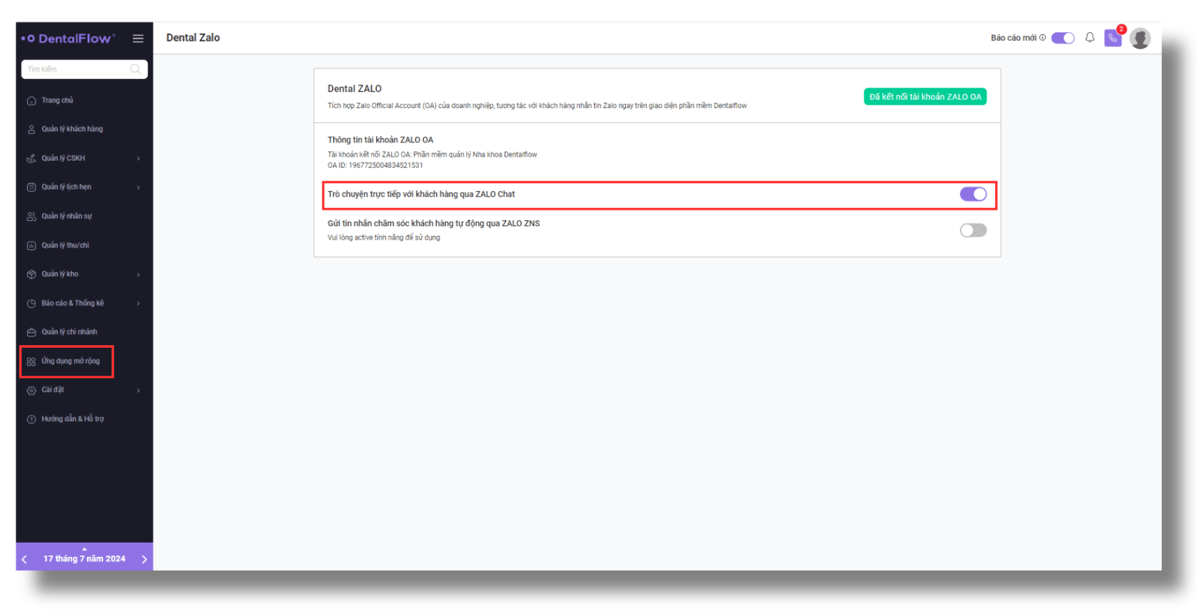Click the 17 tháng 7 năm 2024 date

pos(84,559)
